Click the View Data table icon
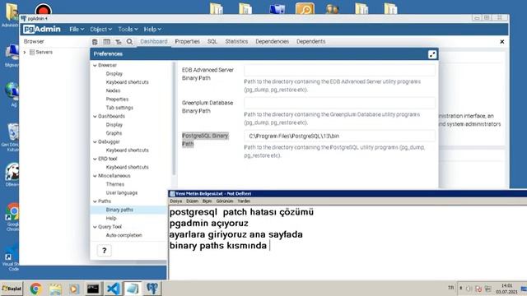The image size is (527, 296). pyautogui.click(x=106, y=42)
